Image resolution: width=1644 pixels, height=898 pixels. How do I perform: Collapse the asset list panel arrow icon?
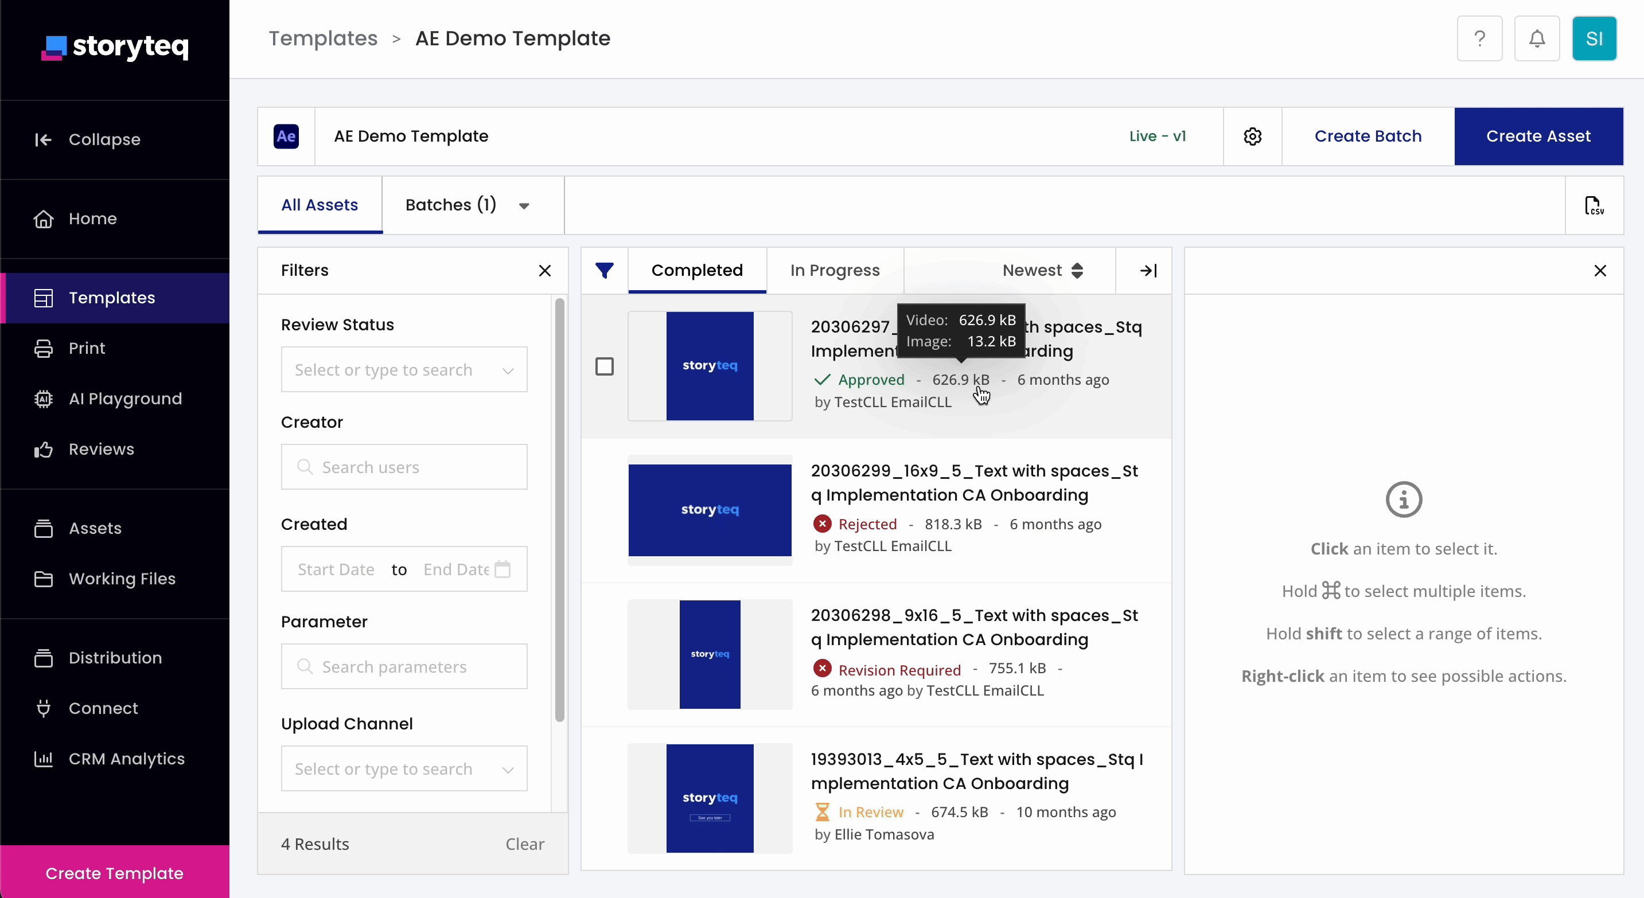click(1148, 271)
